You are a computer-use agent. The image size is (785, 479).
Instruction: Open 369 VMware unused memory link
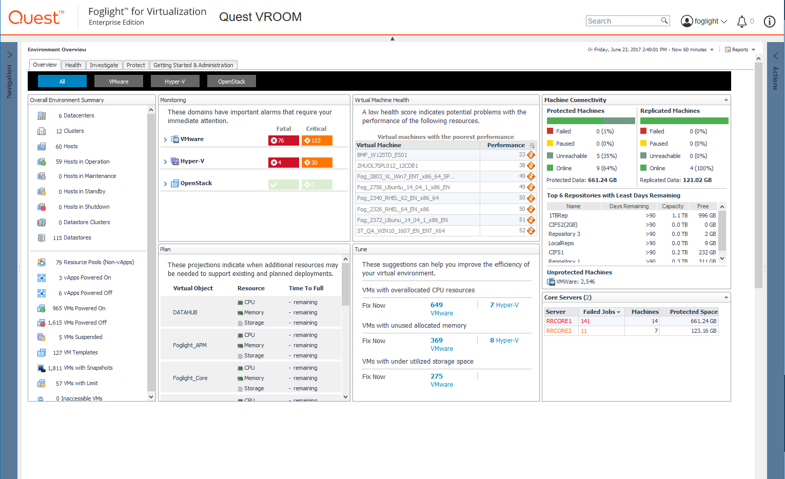pos(441,344)
